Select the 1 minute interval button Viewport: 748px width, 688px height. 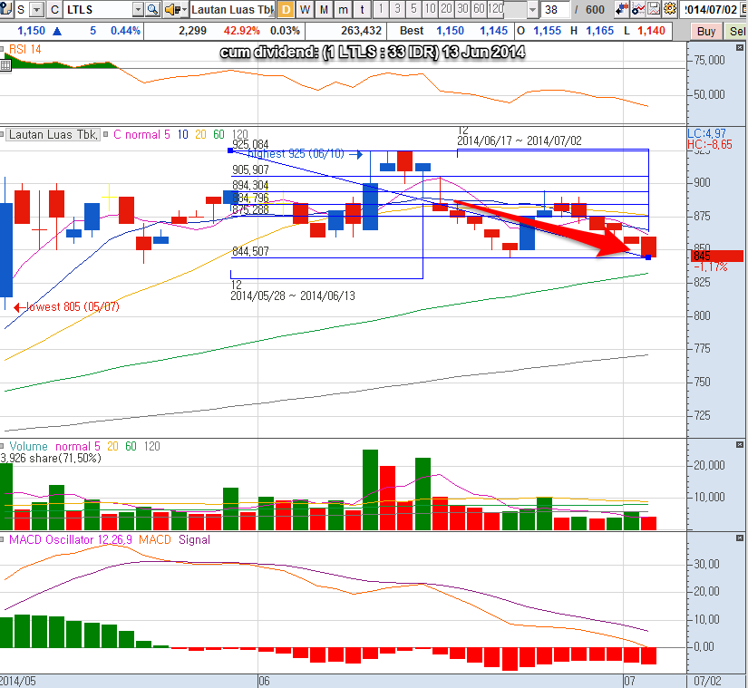pyautogui.click(x=381, y=9)
